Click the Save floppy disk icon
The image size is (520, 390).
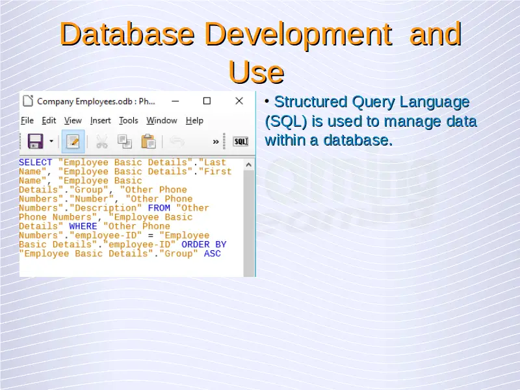[36, 141]
